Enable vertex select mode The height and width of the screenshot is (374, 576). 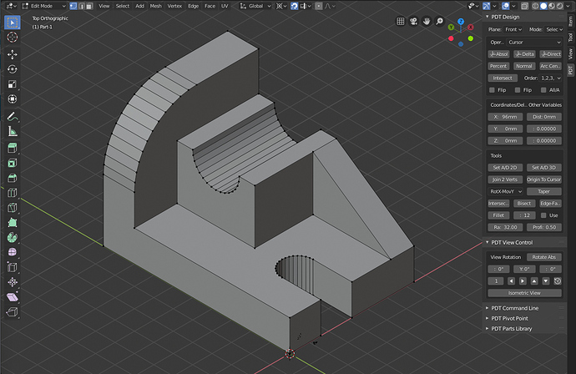[x=73, y=6]
